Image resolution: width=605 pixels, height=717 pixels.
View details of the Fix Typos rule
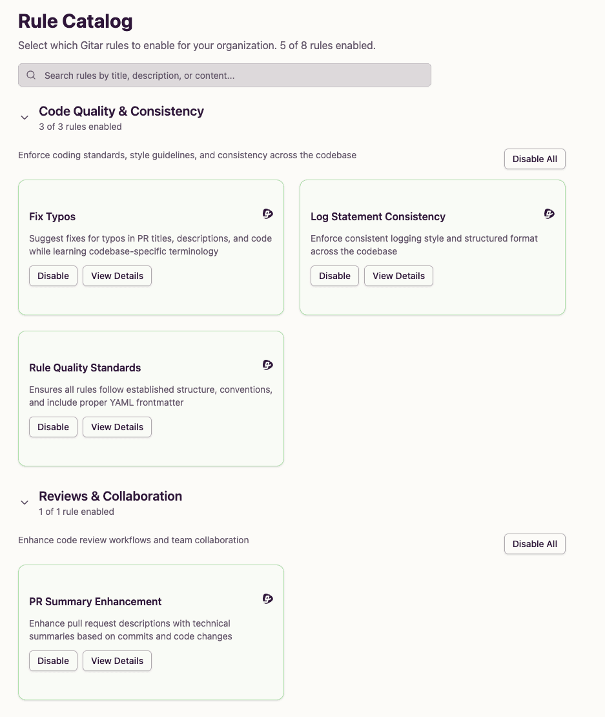[x=117, y=276]
